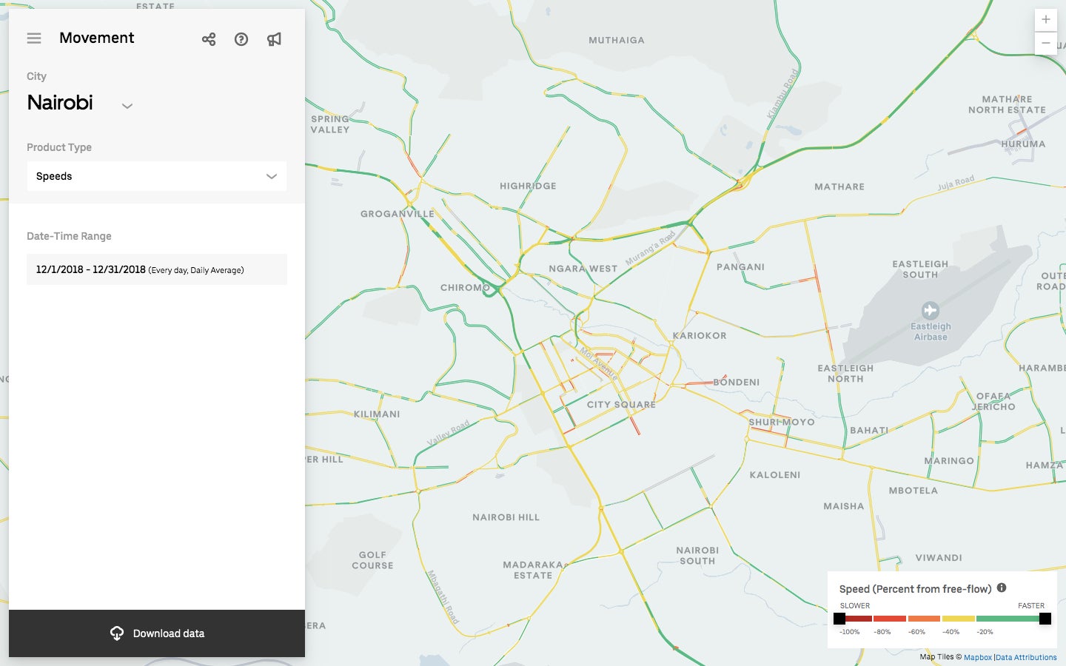Click the Eastleigh Airbase airport icon

coord(931,310)
